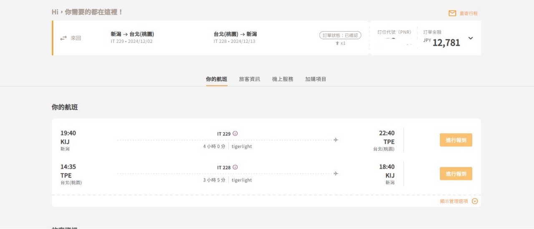Open the info icon next to IT 228
534x229 pixels.
tap(235, 167)
